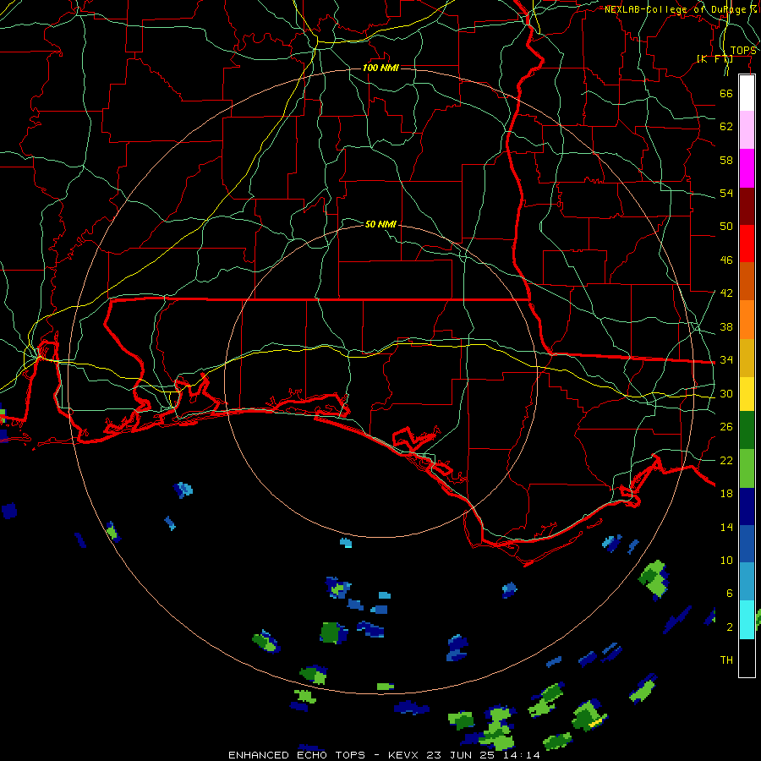Click the bright red legend swatch

(747, 244)
